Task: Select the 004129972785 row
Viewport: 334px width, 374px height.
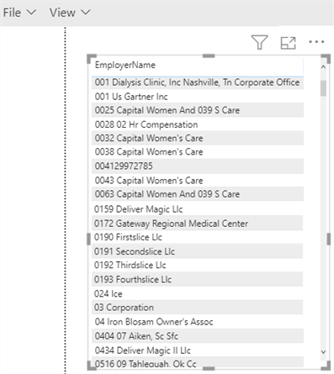Action: 198,166
